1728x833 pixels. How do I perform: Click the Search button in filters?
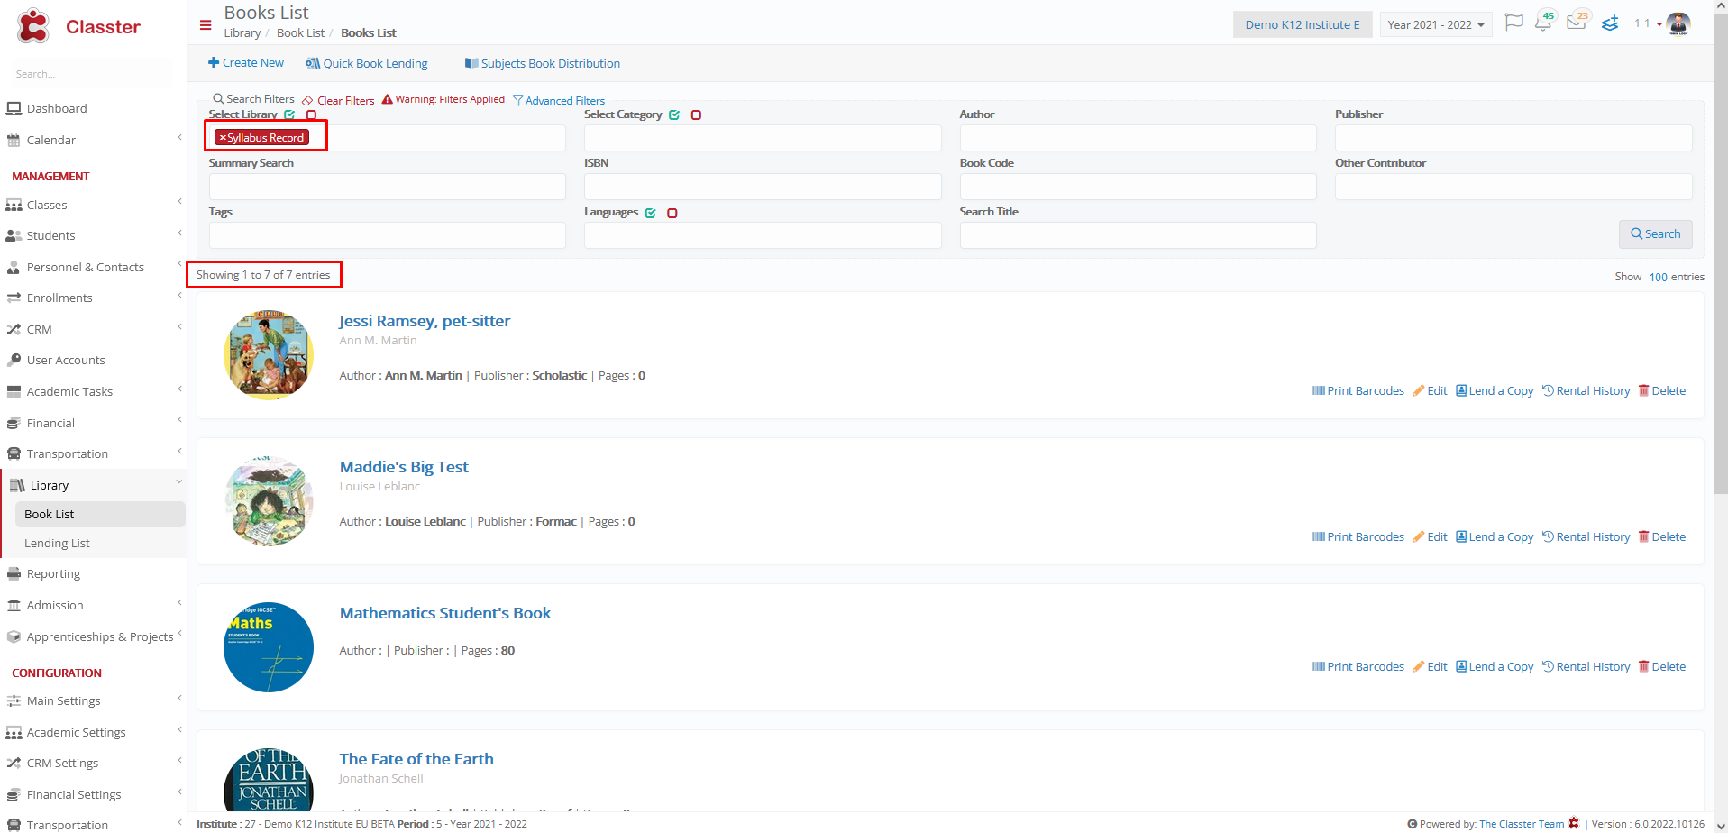click(x=1655, y=234)
